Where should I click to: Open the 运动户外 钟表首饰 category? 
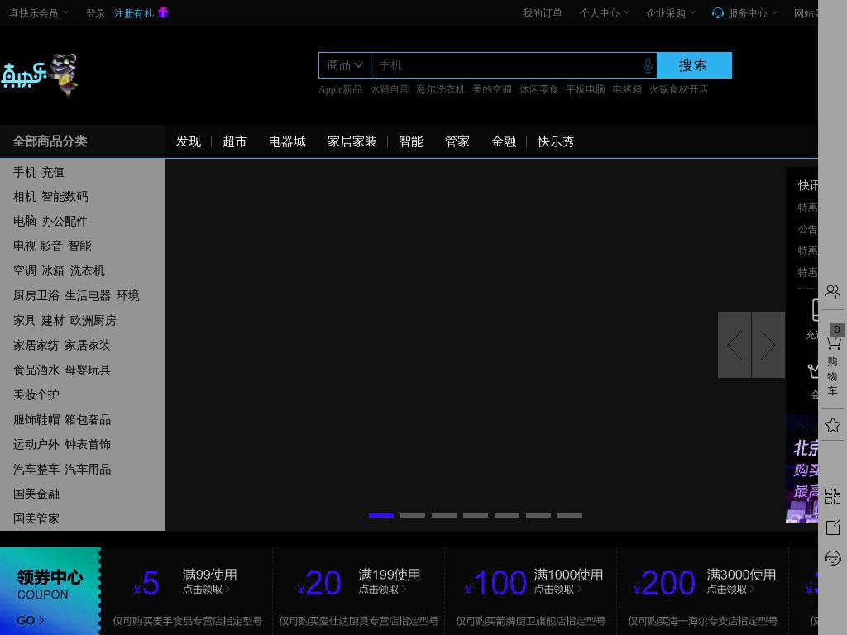[x=62, y=445]
